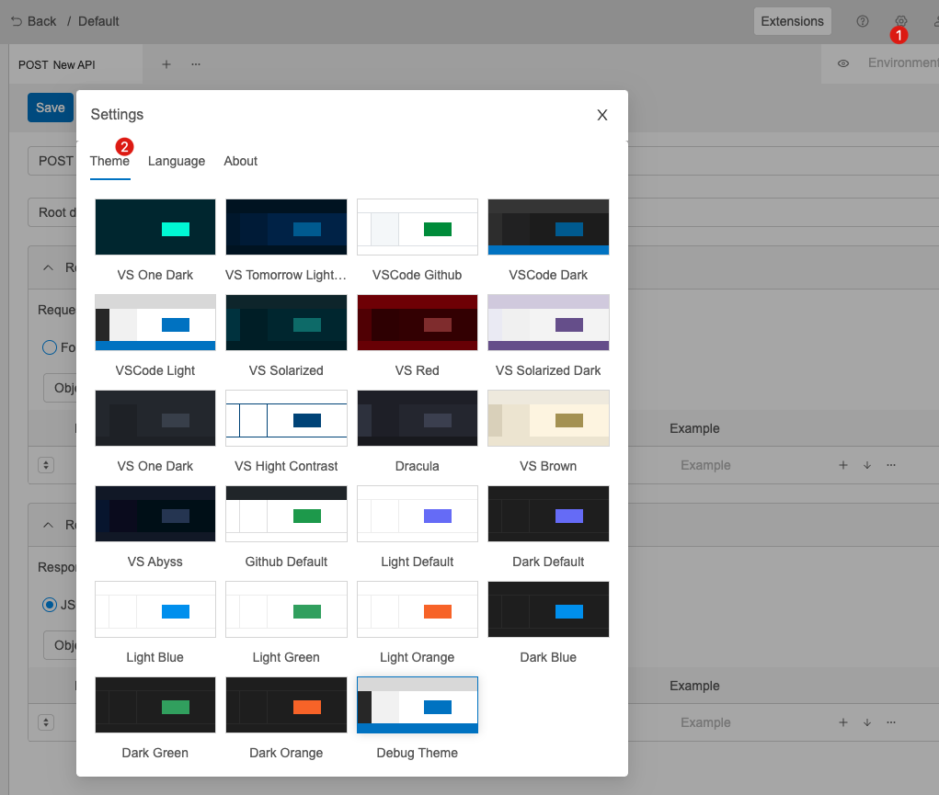Apply the Dark Orange theme
The height and width of the screenshot is (795, 939).
[286, 705]
